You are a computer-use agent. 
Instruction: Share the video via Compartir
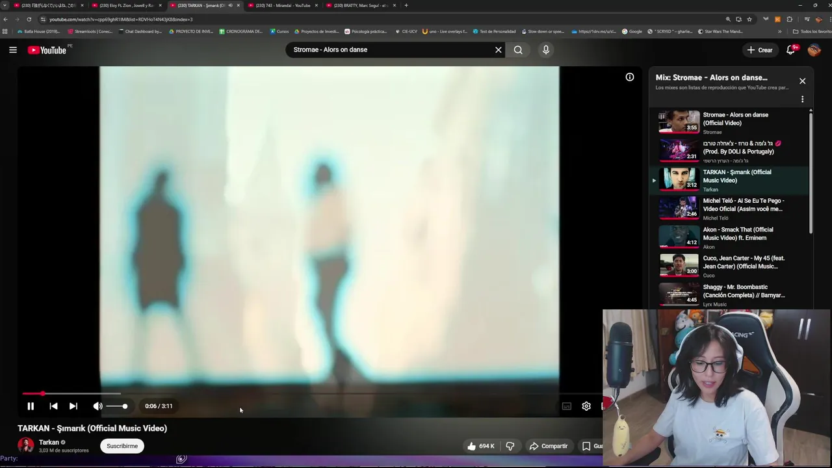[549, 446]
